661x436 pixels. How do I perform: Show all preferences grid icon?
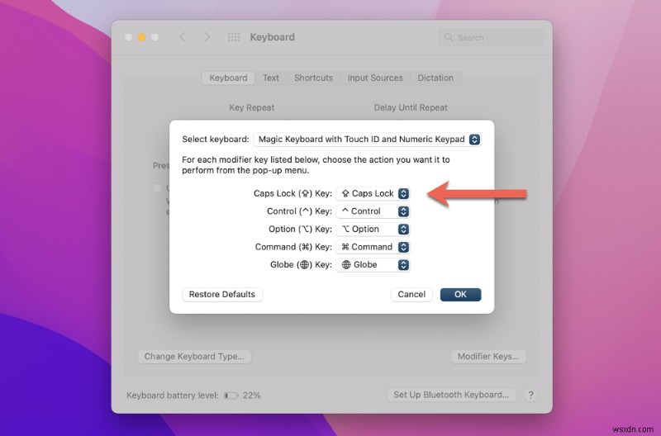coord(234,37)
